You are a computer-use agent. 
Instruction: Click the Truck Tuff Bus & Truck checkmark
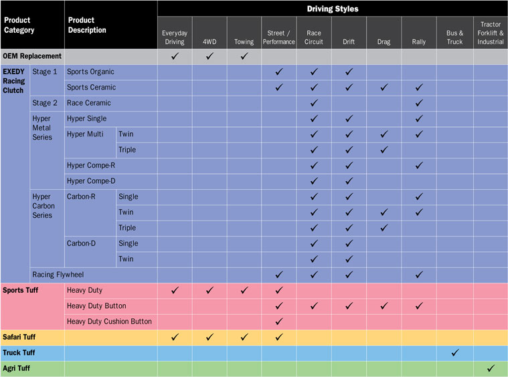(454, 352)
